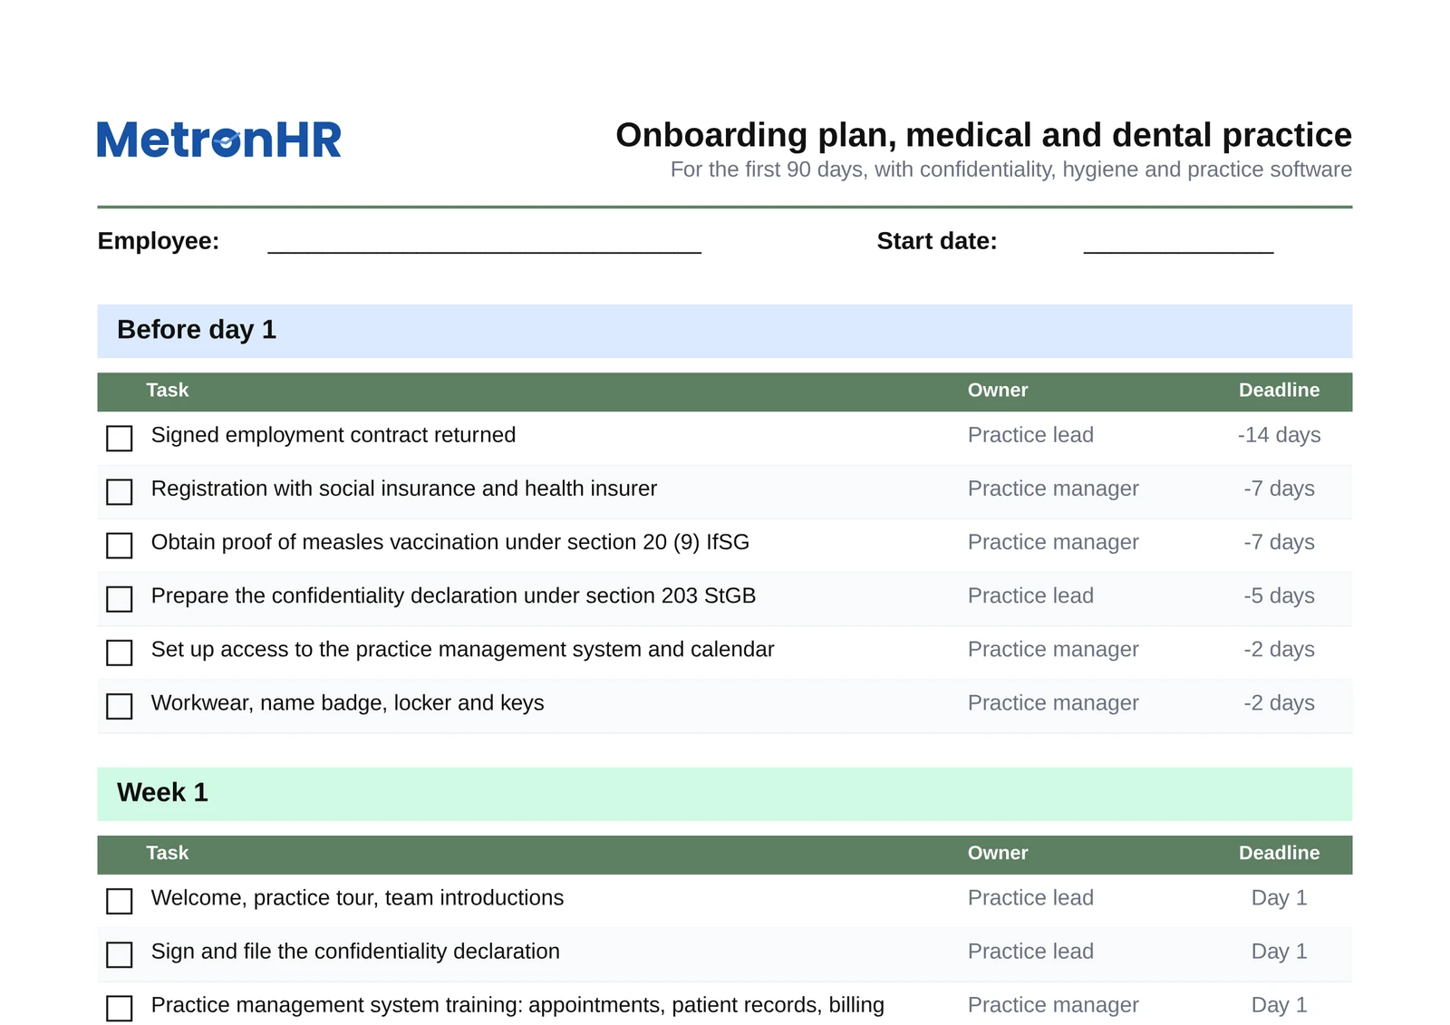Click Deadline header in Week 1 table

(x=1280, y=854)
